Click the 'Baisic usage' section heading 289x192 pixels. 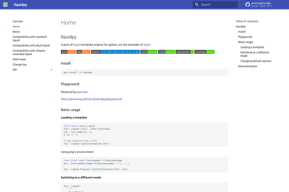(x=70, y=110)
